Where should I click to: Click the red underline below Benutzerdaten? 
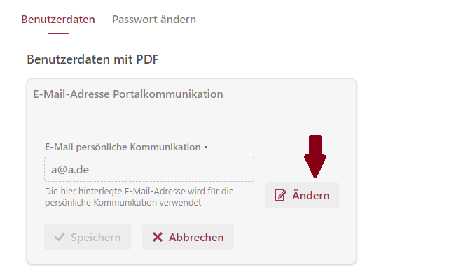58,34
